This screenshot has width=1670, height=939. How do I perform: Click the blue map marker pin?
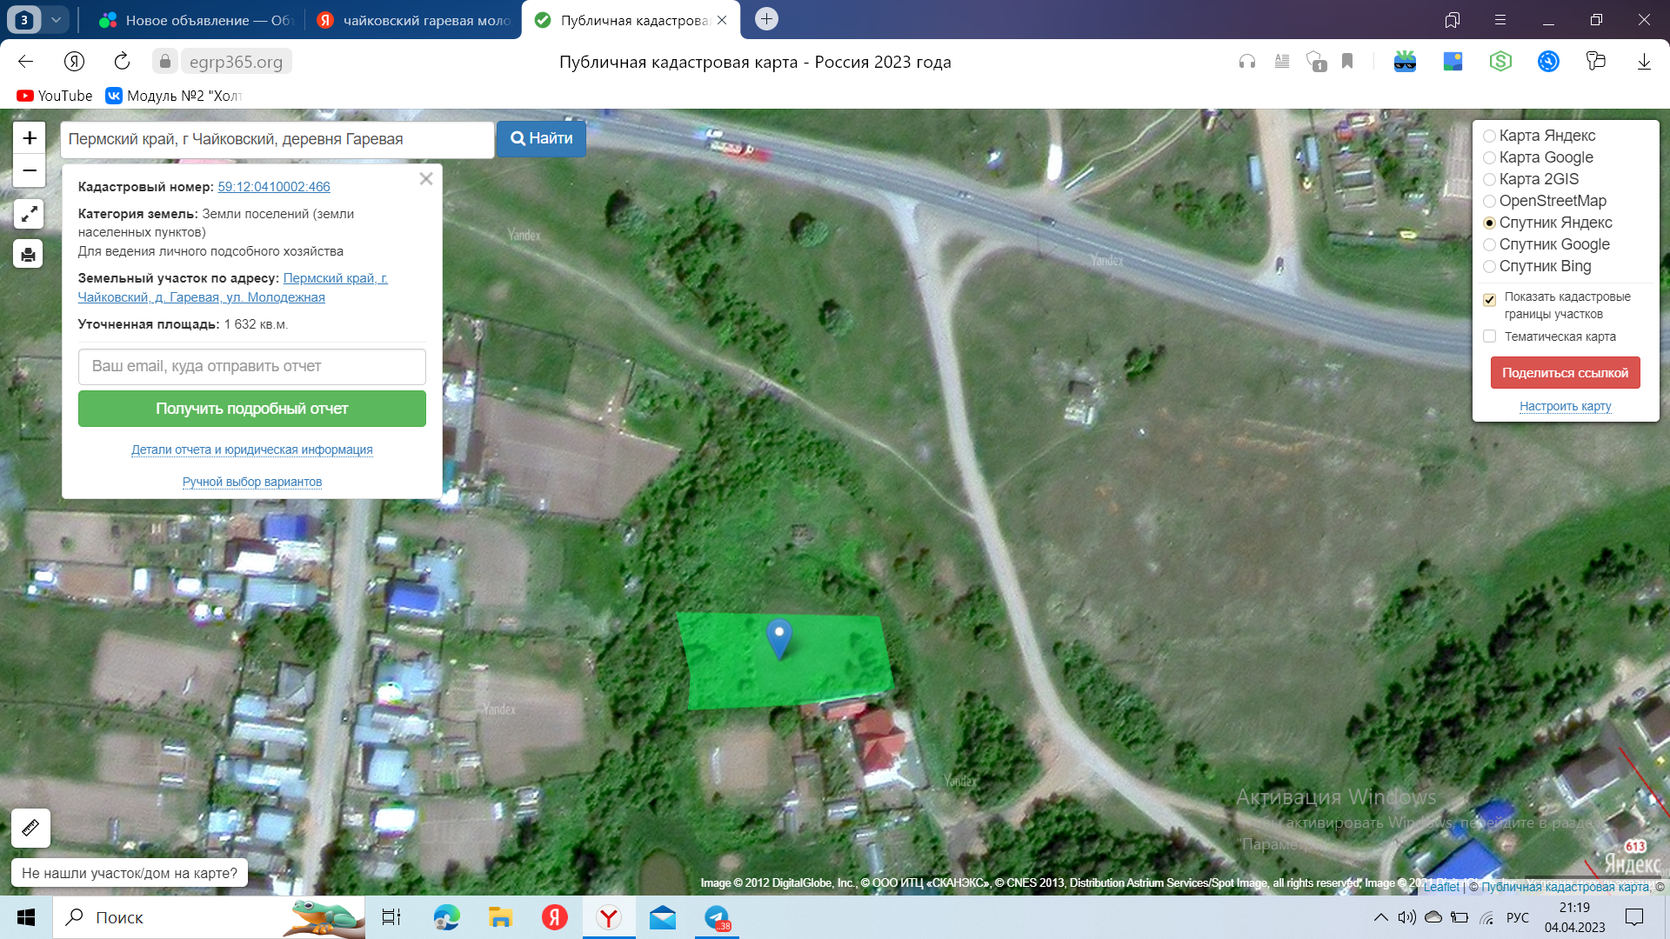coord(778,637)
